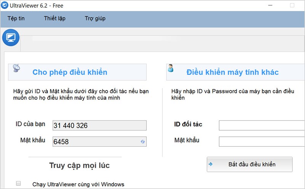Enable Chạy UltraViewer cùng với Windows checkbox
The image size is (305, 189).
tap(18, 184)
